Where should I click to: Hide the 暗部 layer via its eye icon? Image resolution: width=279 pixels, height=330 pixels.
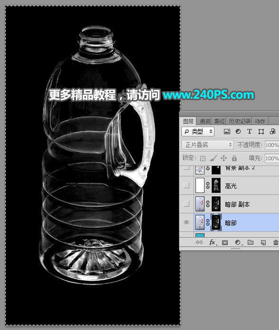click(186, 222)
